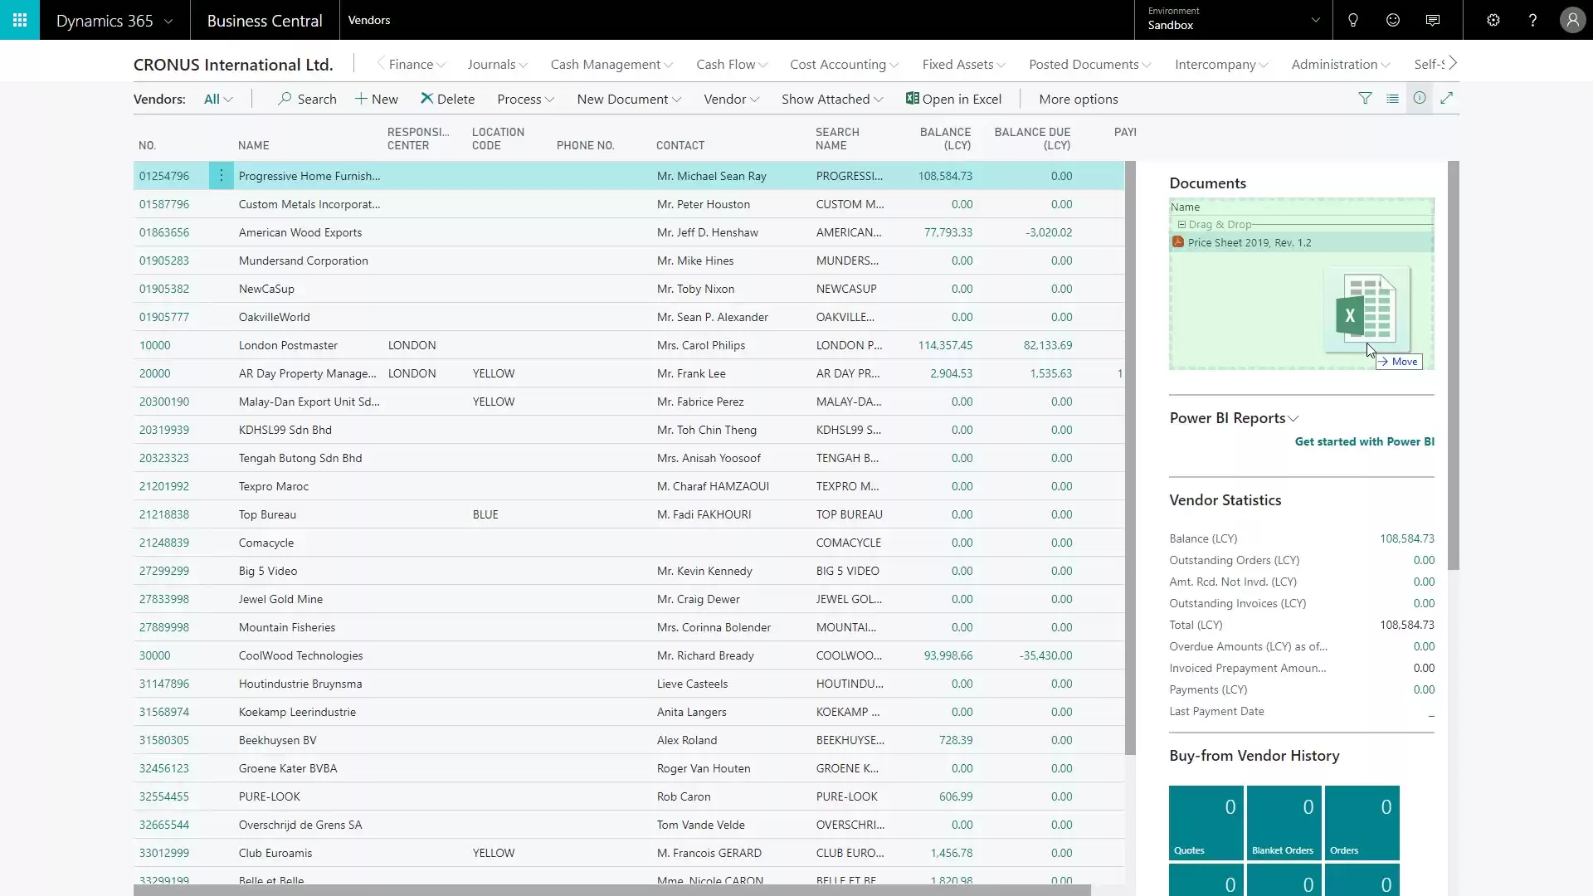Image resolution: width=1593 pixels, height=896 pixels.
Task: Open Business Central settings gear
Action: (1493, 20)
